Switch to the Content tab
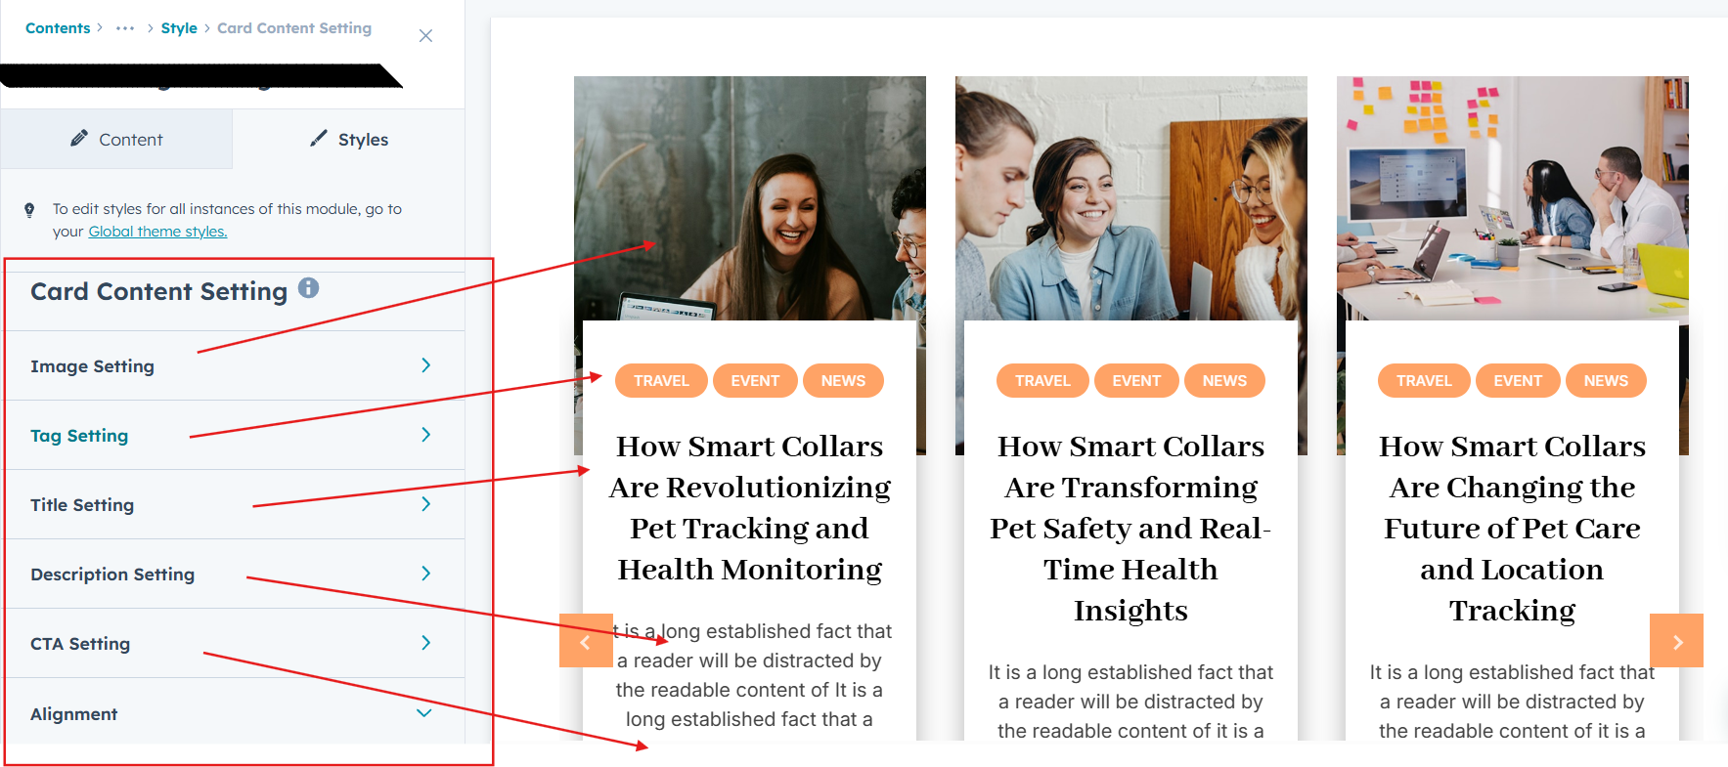The height and width of the screenshot is (767, 1728). 116,139
